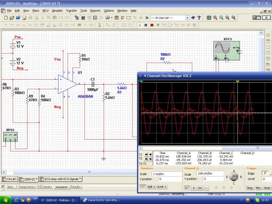This screenshot has width=272, height=204.
Task: Click the Timebase X position field
Action: pyautogui.click(x=170, y=179)
